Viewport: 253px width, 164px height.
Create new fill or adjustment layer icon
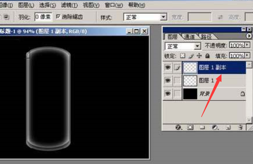(x=215, y=128)
